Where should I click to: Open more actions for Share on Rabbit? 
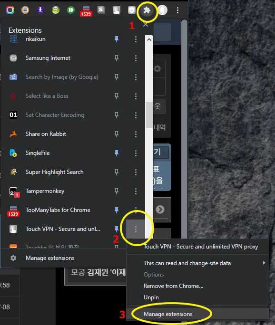[136, 134]
